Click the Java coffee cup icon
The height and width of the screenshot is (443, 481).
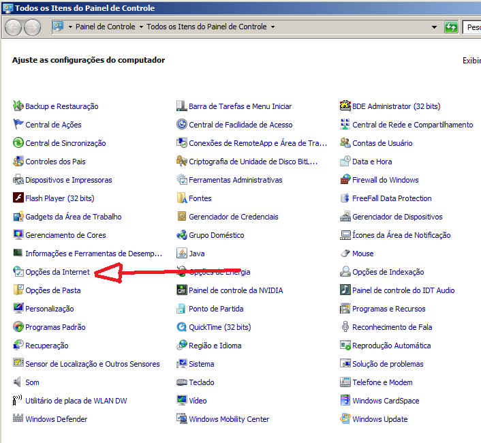pyautogui.click(x=182, y=253)
